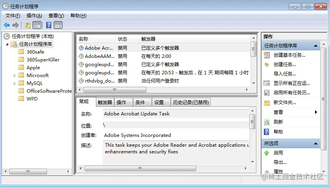
Task: Open the OfficeSoftwareProtection folder
Action: pyautogui.click(x=49, y=91)
